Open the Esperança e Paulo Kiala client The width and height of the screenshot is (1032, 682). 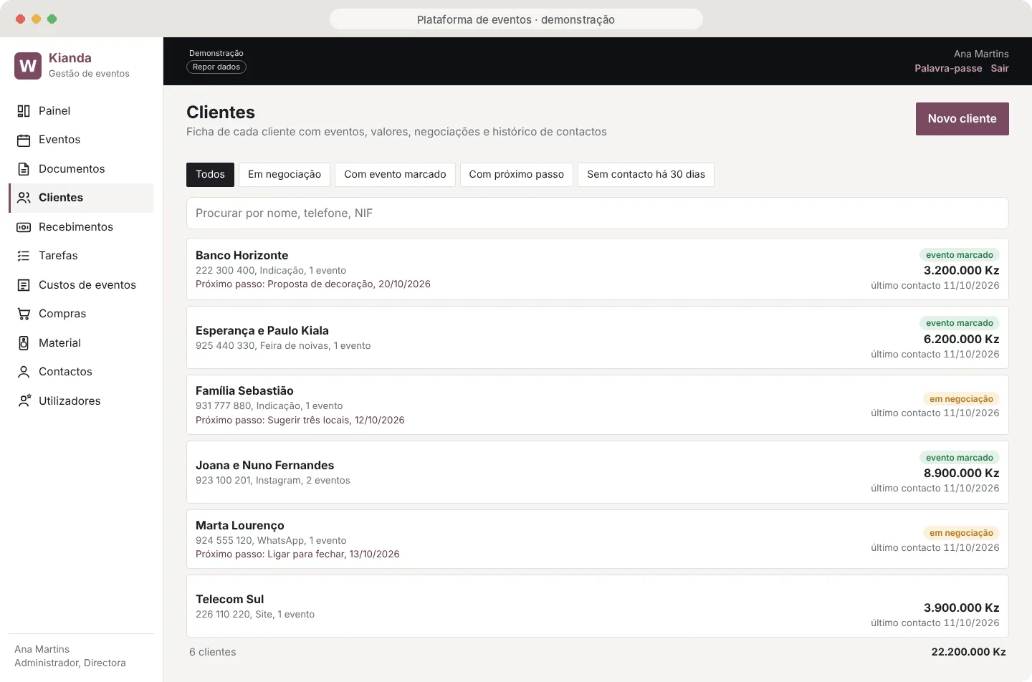pyautogui.click(x=262, y=331)
